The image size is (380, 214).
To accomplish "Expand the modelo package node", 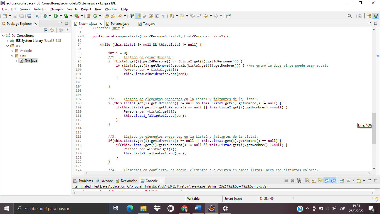I will [x=12, y=51].
